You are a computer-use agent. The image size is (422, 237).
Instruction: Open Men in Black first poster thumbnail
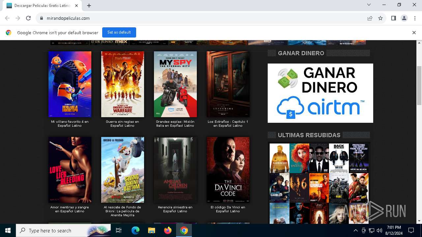(x=319, y=158)
